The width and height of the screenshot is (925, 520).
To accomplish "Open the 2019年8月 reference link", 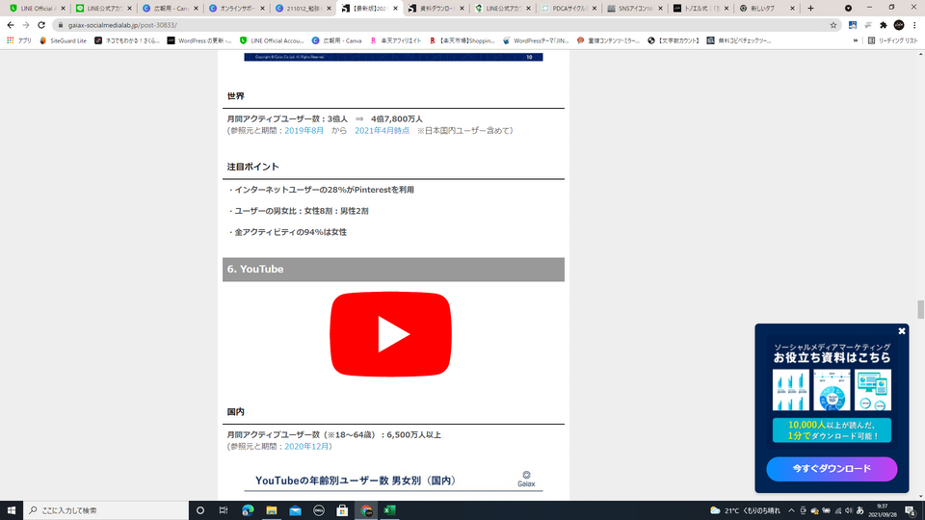I will [304, 130].
